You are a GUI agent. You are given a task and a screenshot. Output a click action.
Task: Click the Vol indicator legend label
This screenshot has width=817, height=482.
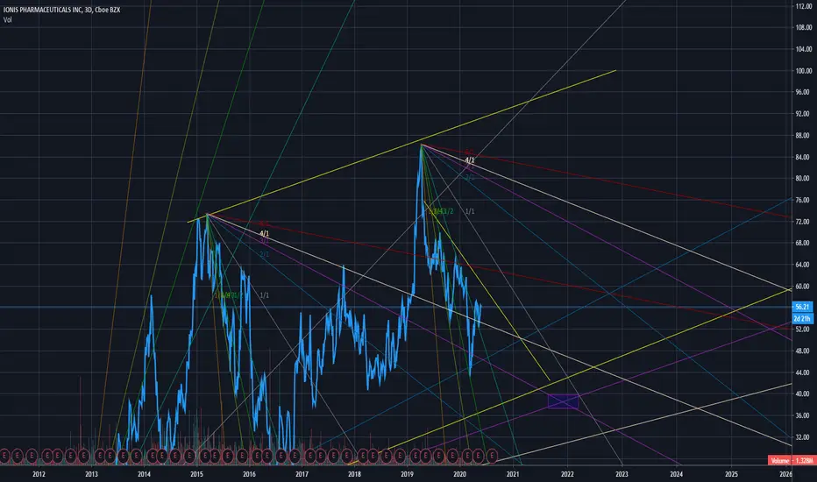(7, 20)
